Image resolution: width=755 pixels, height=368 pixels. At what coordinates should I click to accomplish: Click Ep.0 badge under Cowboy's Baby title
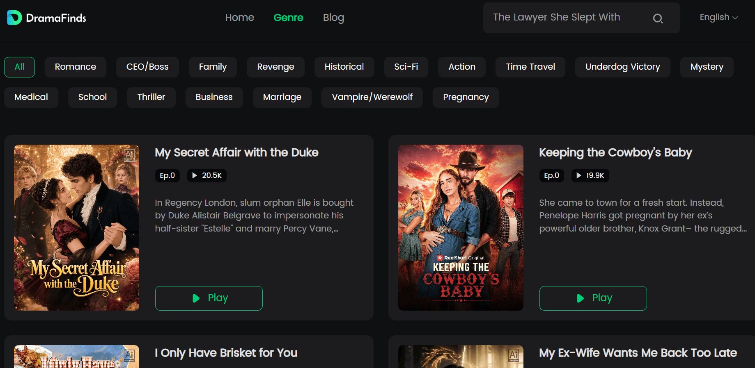pyautogui.click(x=551, y=175)
